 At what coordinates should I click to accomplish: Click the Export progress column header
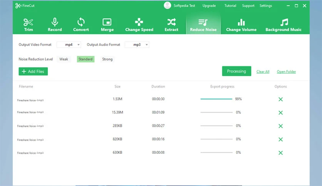[222, 86]
